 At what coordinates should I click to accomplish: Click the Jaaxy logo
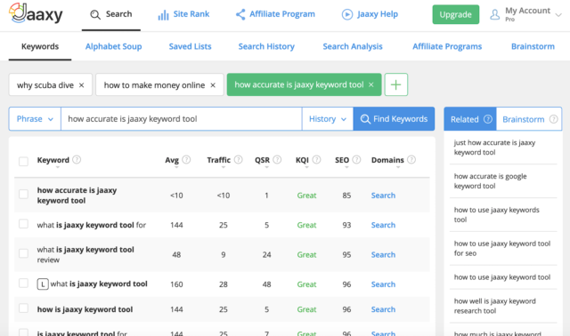pos(36,13)
